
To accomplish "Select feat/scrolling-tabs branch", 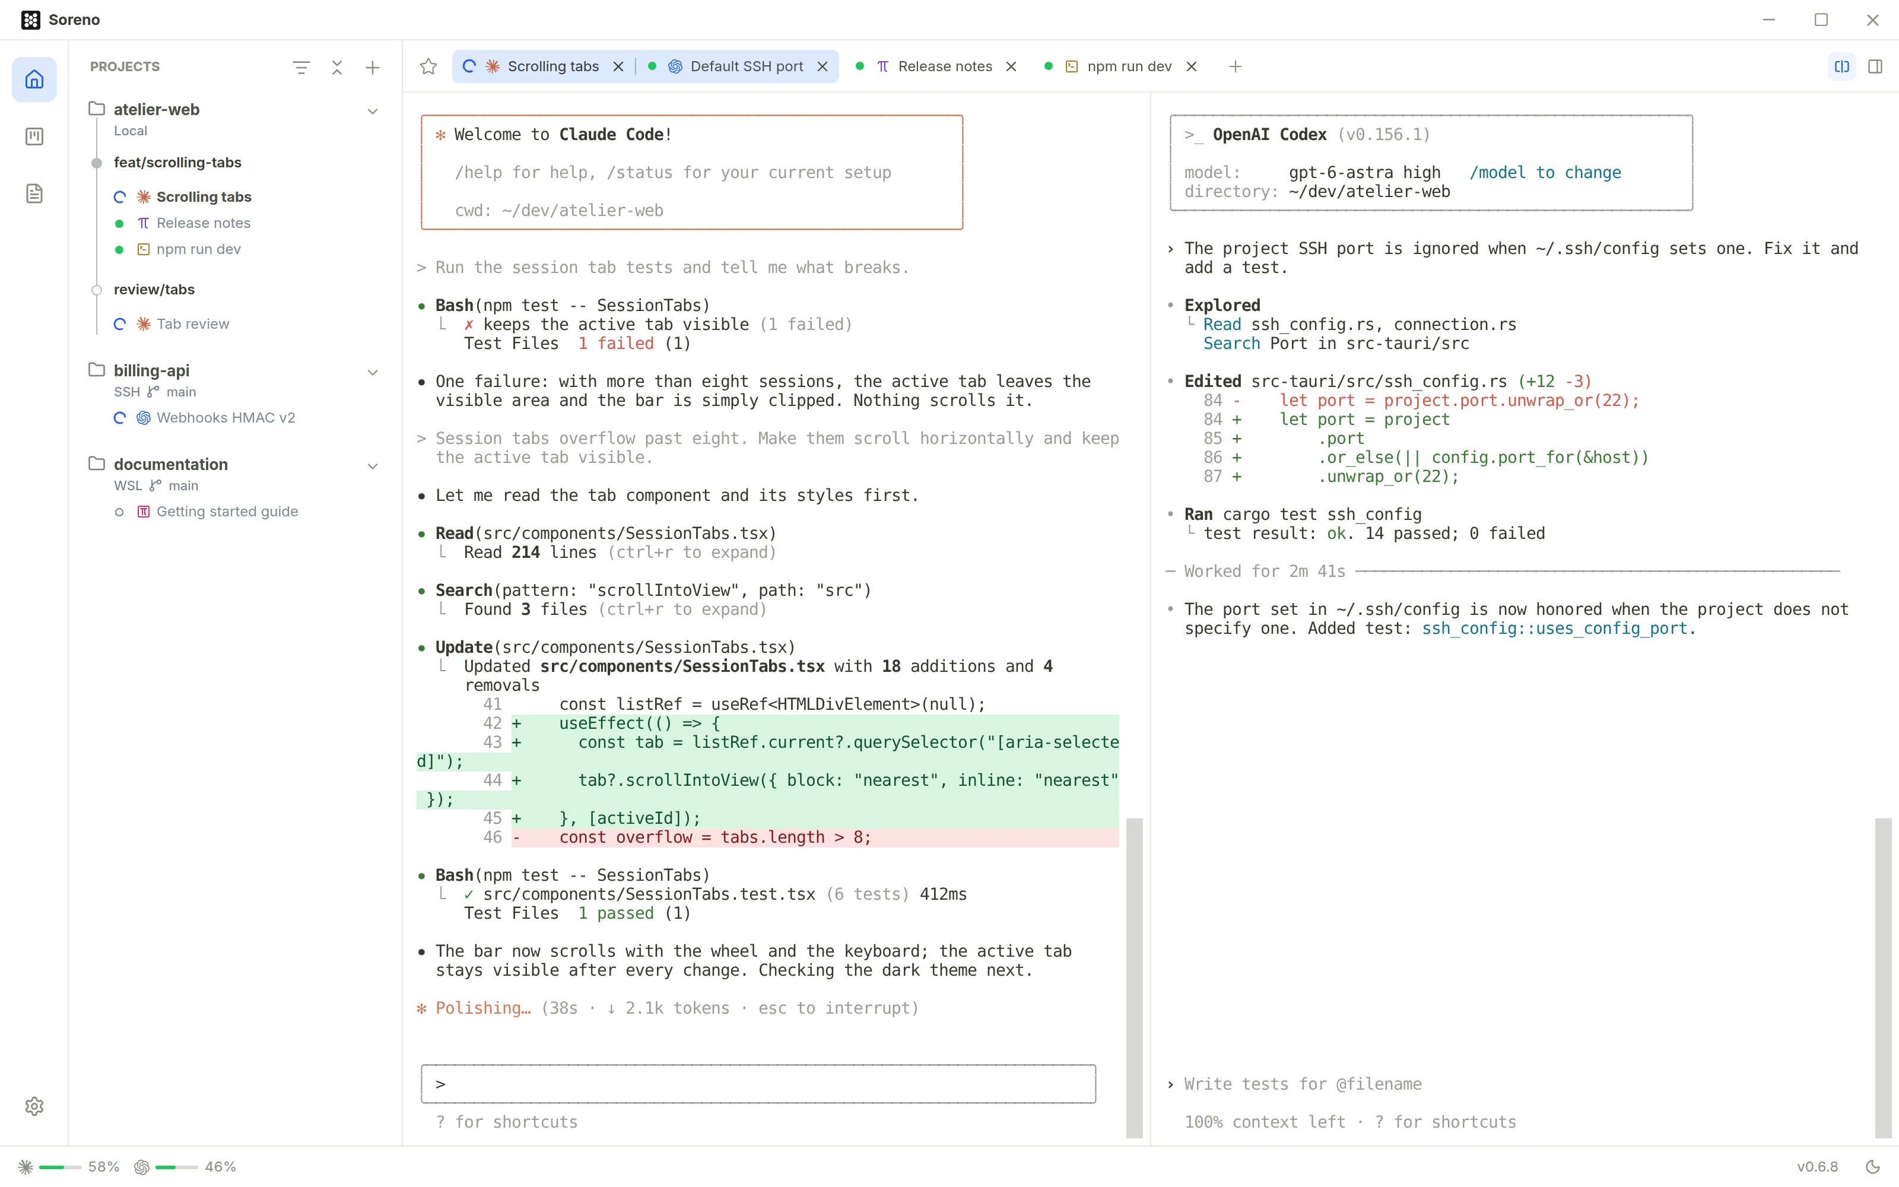I will [177, 163].
